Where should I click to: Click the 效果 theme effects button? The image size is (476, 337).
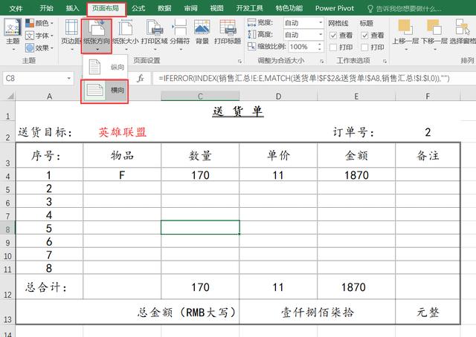[x=39, y=48]
